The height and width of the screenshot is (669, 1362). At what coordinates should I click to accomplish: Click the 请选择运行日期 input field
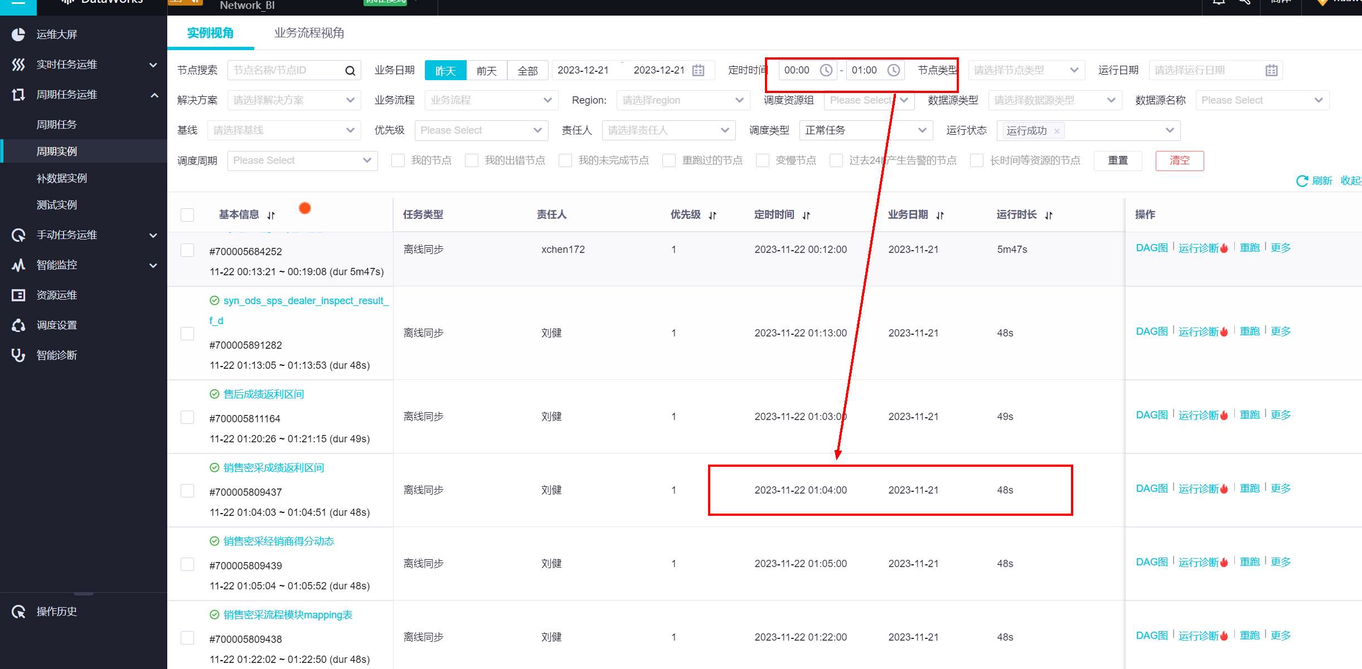[x=1215, y=70]
